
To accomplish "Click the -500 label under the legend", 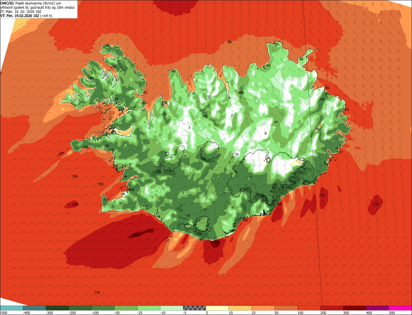I will pyautogui.click(x=4, y=312).
